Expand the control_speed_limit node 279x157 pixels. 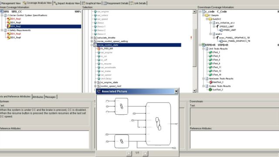[95, 86]
